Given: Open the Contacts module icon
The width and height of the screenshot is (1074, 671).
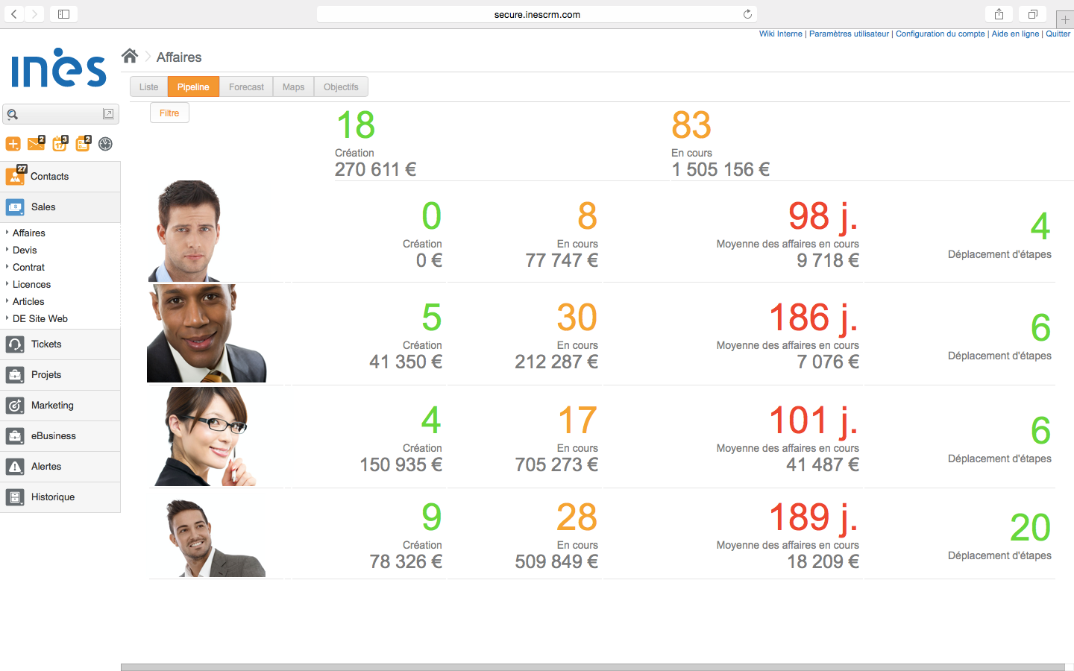Looking at the screenshot, I should pos(16,177).
